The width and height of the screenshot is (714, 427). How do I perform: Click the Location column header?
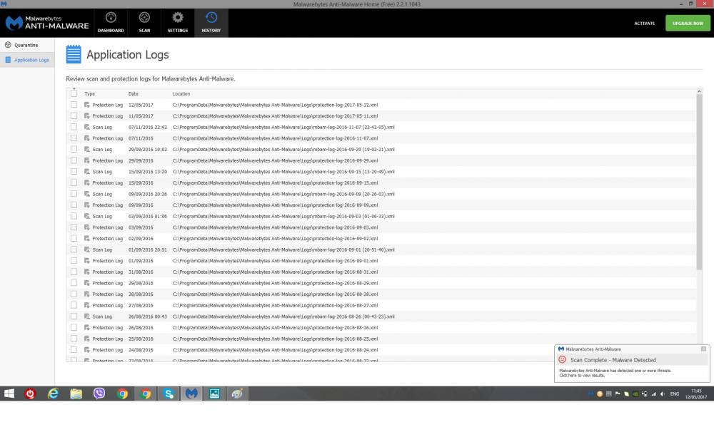click(x=181, y=93)
